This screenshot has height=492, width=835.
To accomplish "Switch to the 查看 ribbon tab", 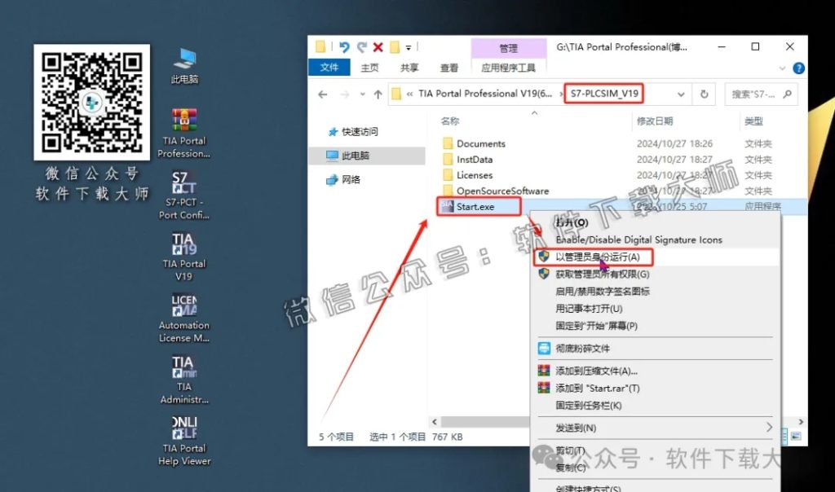I will (448, 68).
